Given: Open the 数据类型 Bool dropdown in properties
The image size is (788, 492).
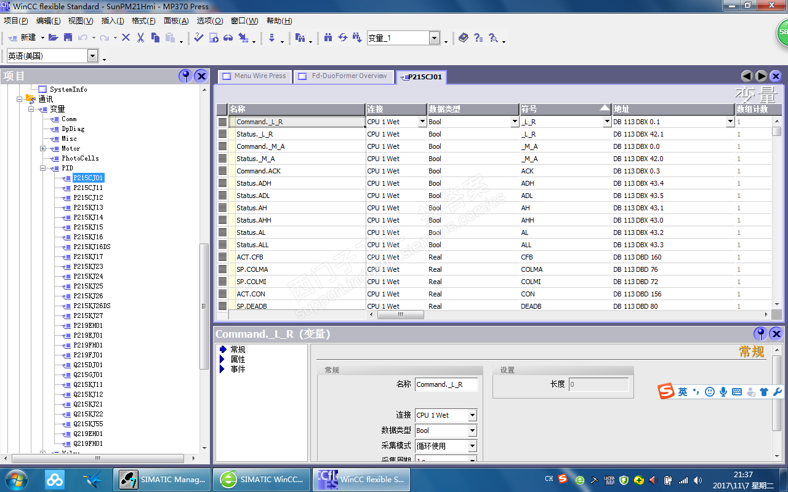Looking at the screenshot, I should click(472, 430).
